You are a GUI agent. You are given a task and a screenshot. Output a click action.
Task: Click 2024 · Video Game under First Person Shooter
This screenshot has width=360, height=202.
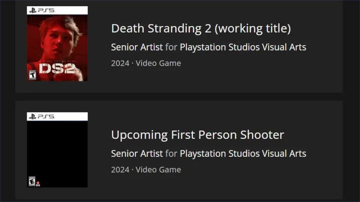click(x=146, y=170)
